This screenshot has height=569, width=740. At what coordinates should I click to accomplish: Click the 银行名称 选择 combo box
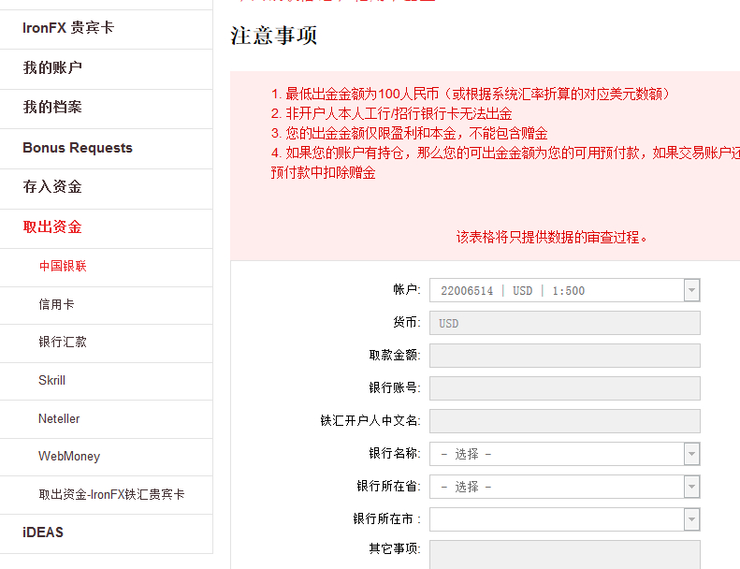click(564, 454)
